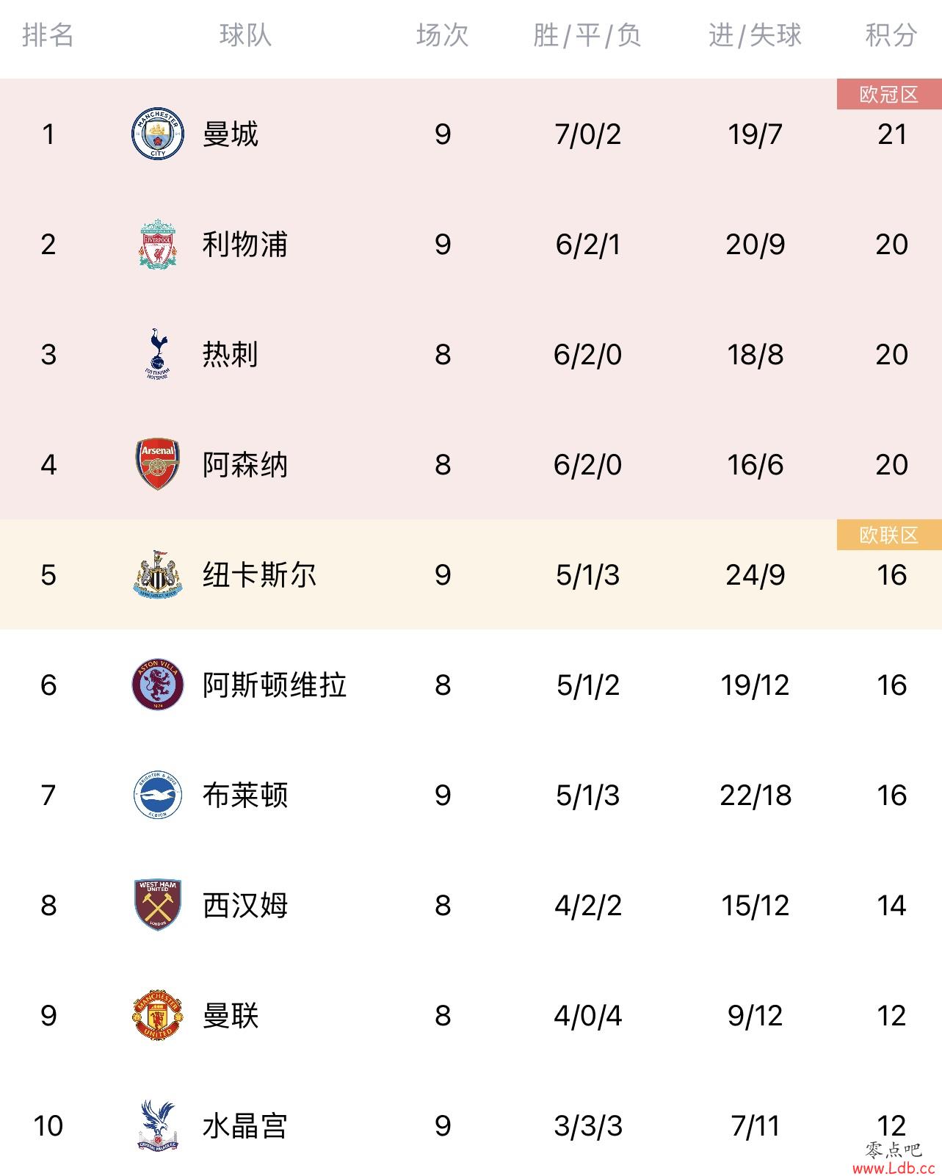Click the 欧冠区 red label
Viewport: 942px width, 1176px height.
tap(889, 94)
